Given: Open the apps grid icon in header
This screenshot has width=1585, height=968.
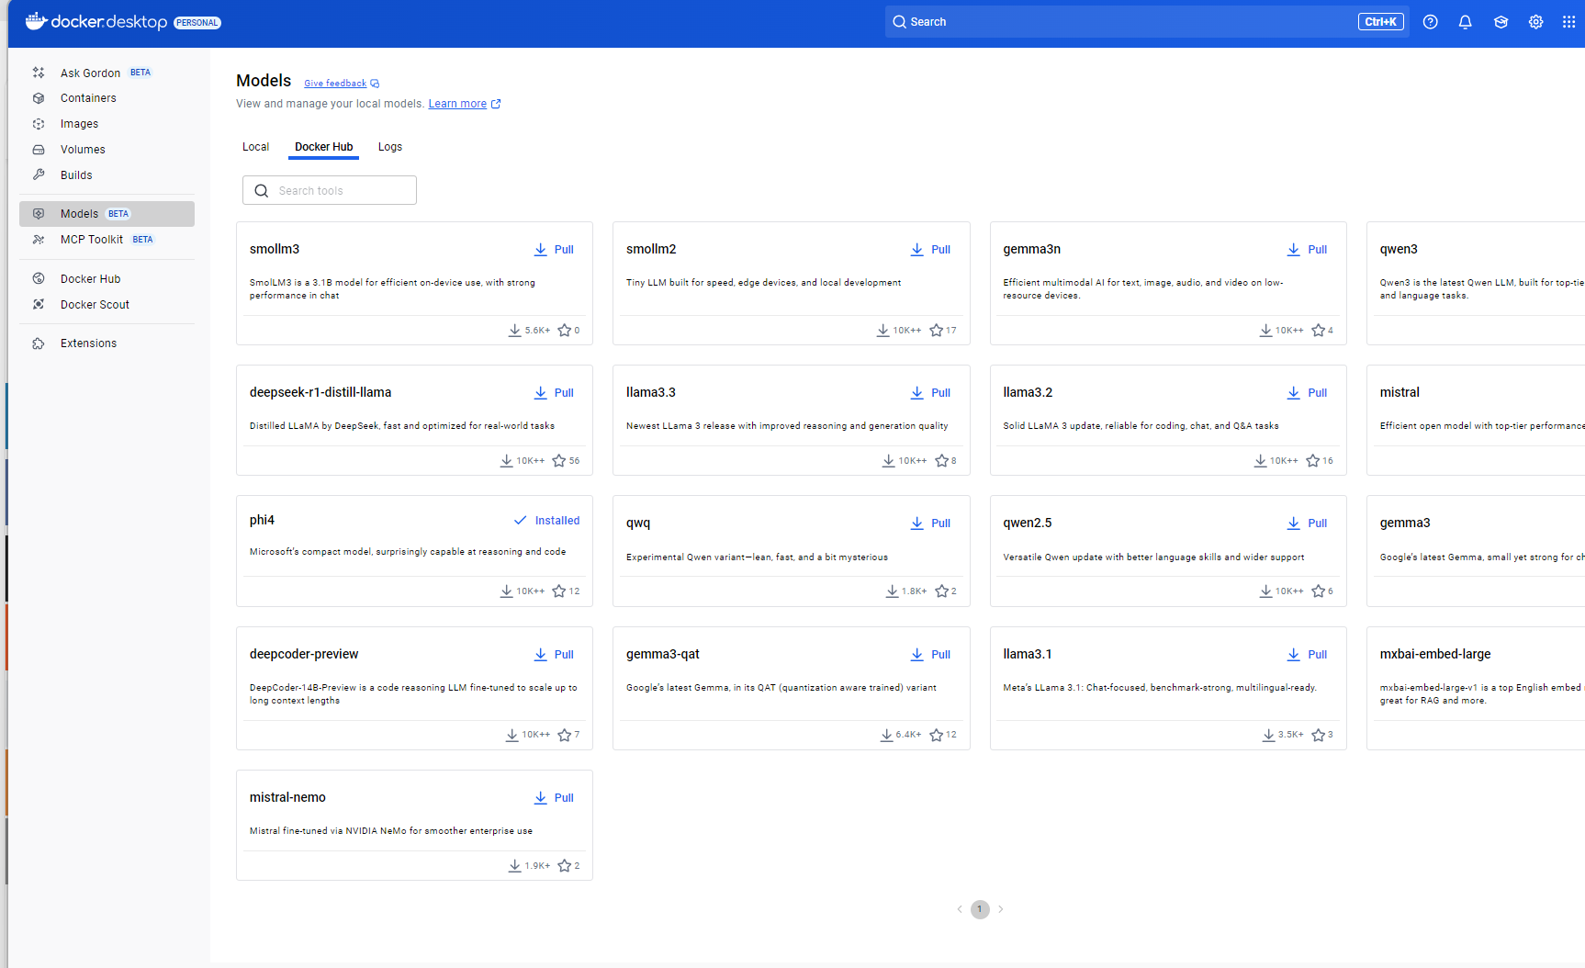Looking at the screenshot, I should [x=1568, y=22].
